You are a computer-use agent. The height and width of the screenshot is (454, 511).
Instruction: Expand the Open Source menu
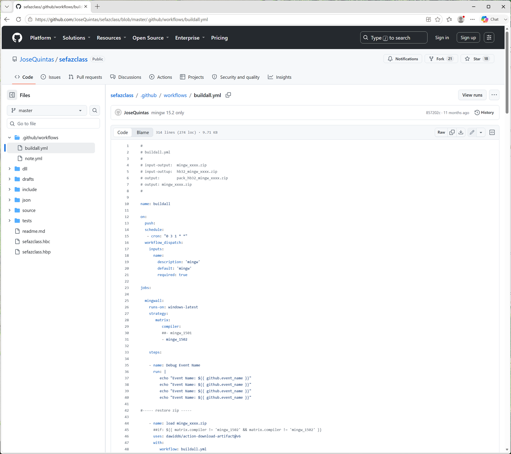[151, 38]
